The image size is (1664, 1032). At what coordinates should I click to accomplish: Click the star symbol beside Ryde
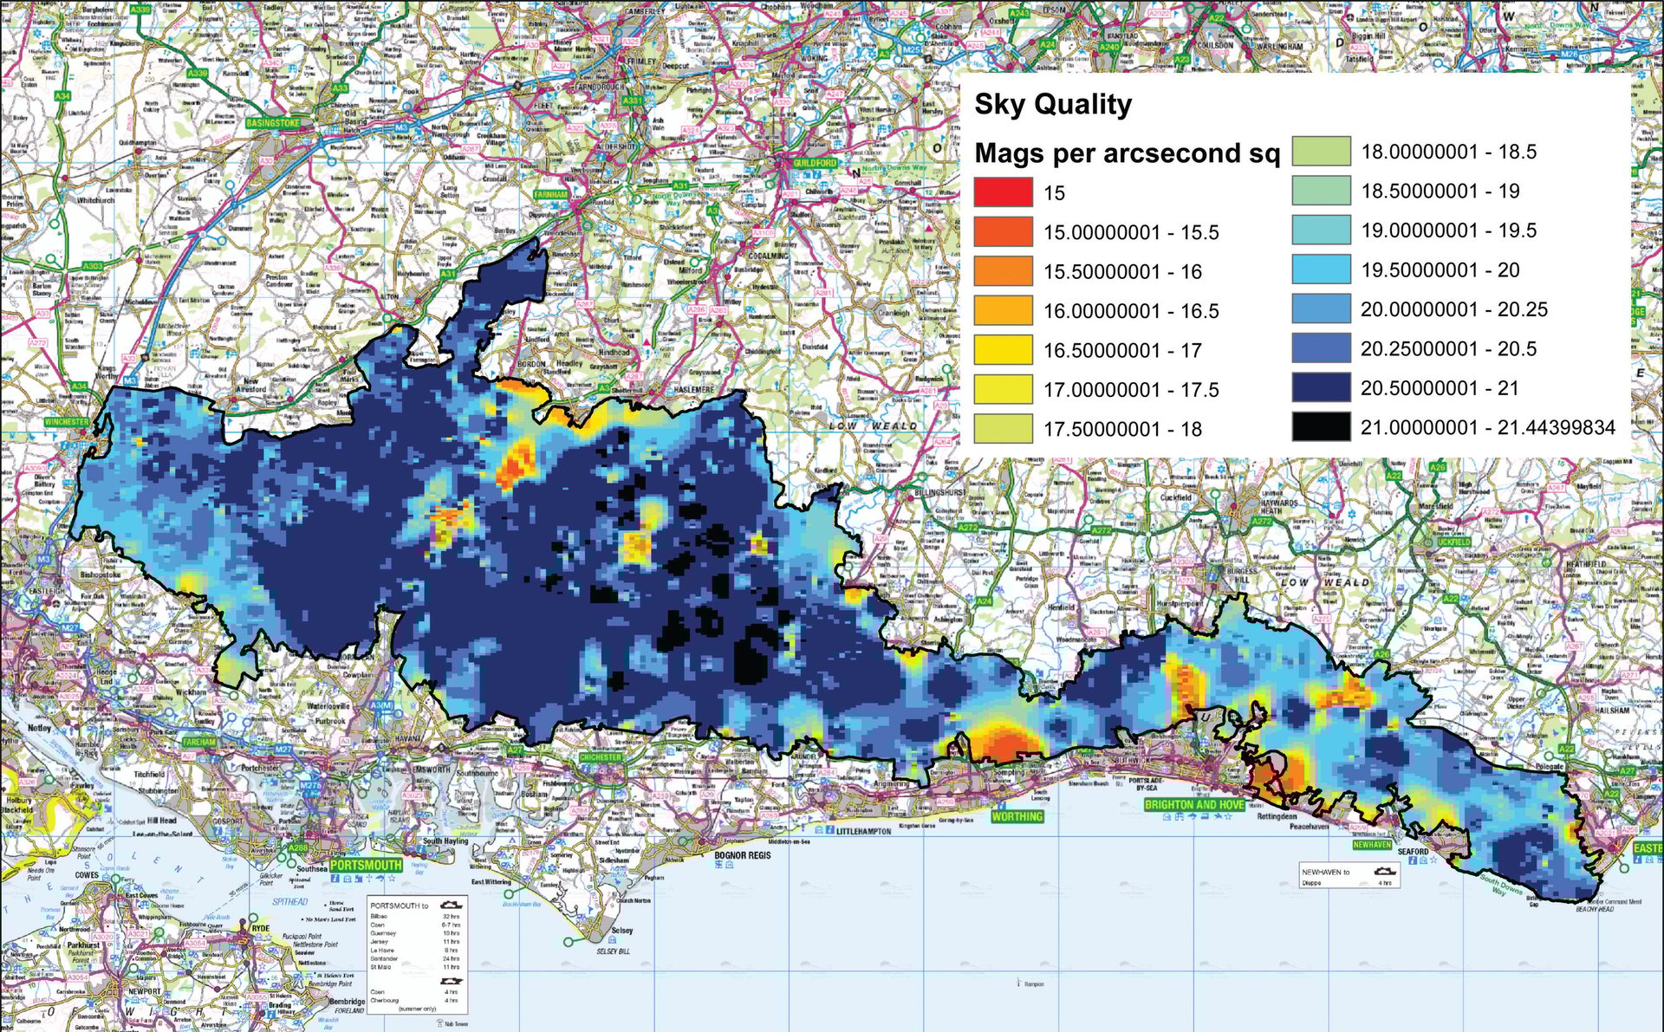(x=269, y=938)
